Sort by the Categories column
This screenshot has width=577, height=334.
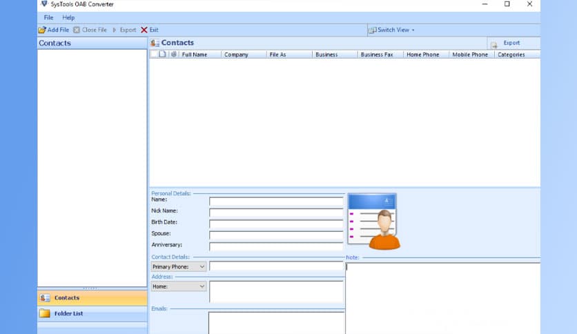(x=518, y=55)
